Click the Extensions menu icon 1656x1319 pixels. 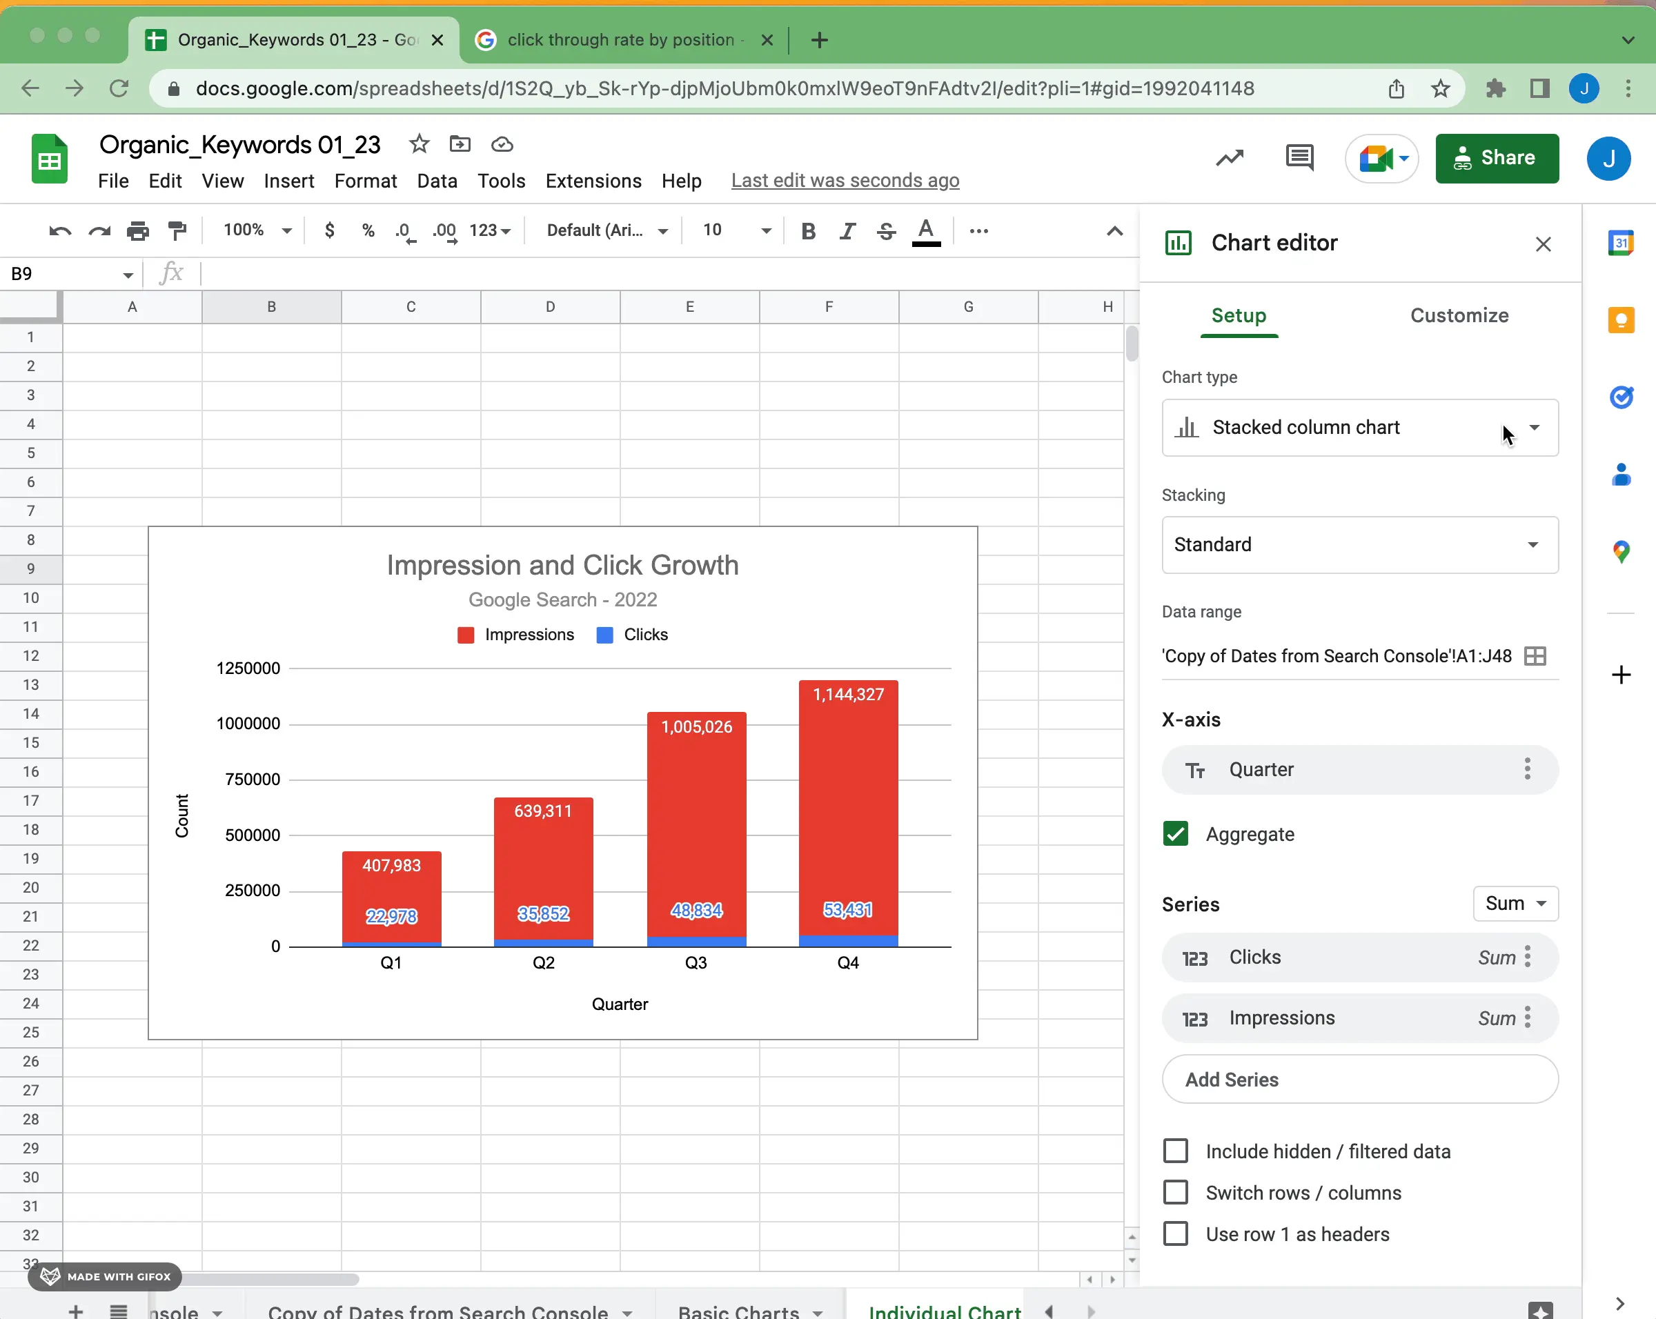(593, 180)
